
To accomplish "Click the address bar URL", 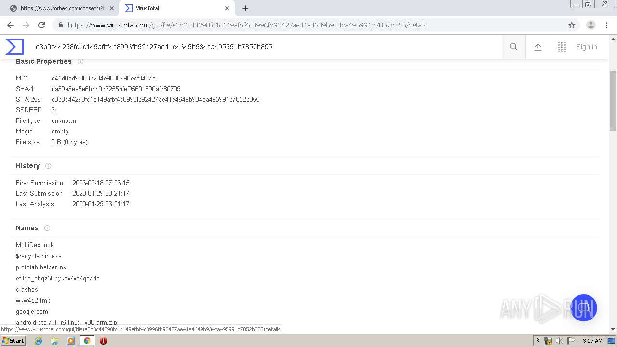I will click(x=247, y=25).
